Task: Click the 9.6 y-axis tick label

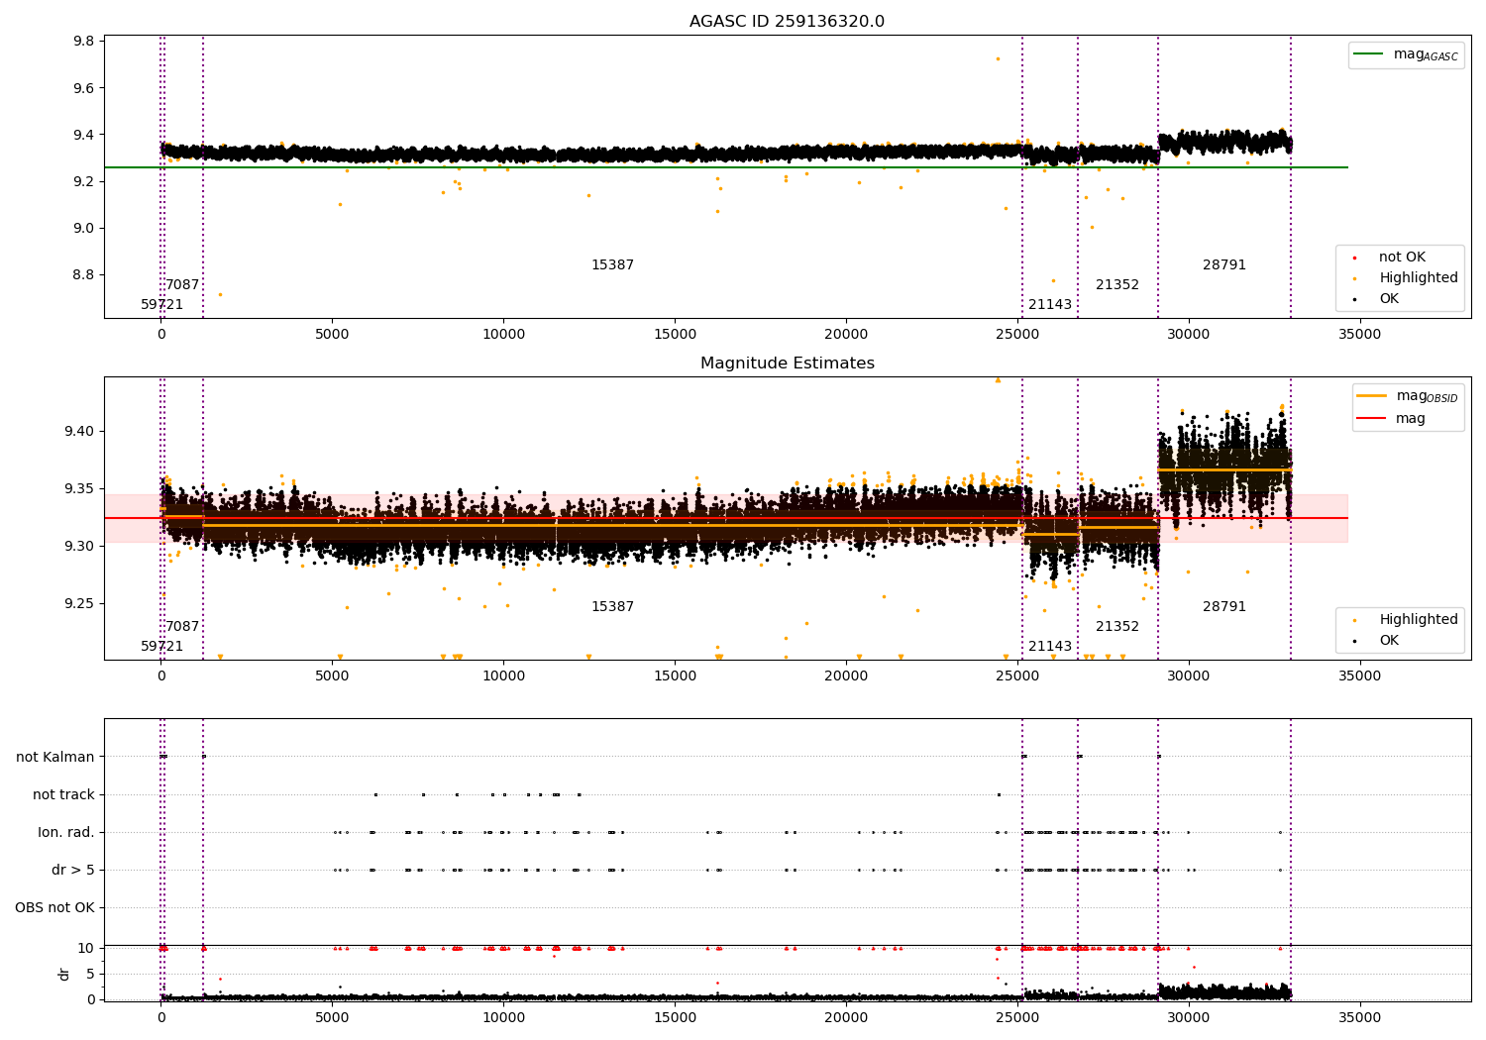Action: point(84,88)
